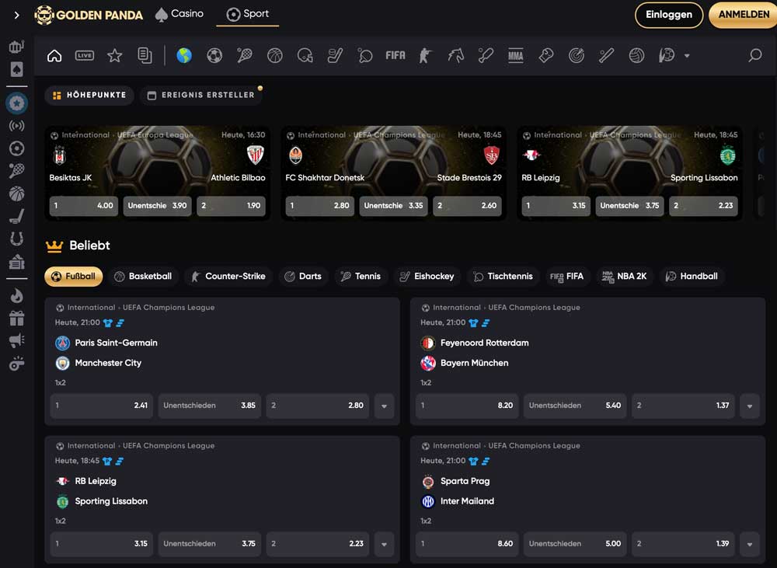Viewport: 777px width, 568px height.
Task: Open the LIVE betting icon
Action: click(x=84, y=55)
